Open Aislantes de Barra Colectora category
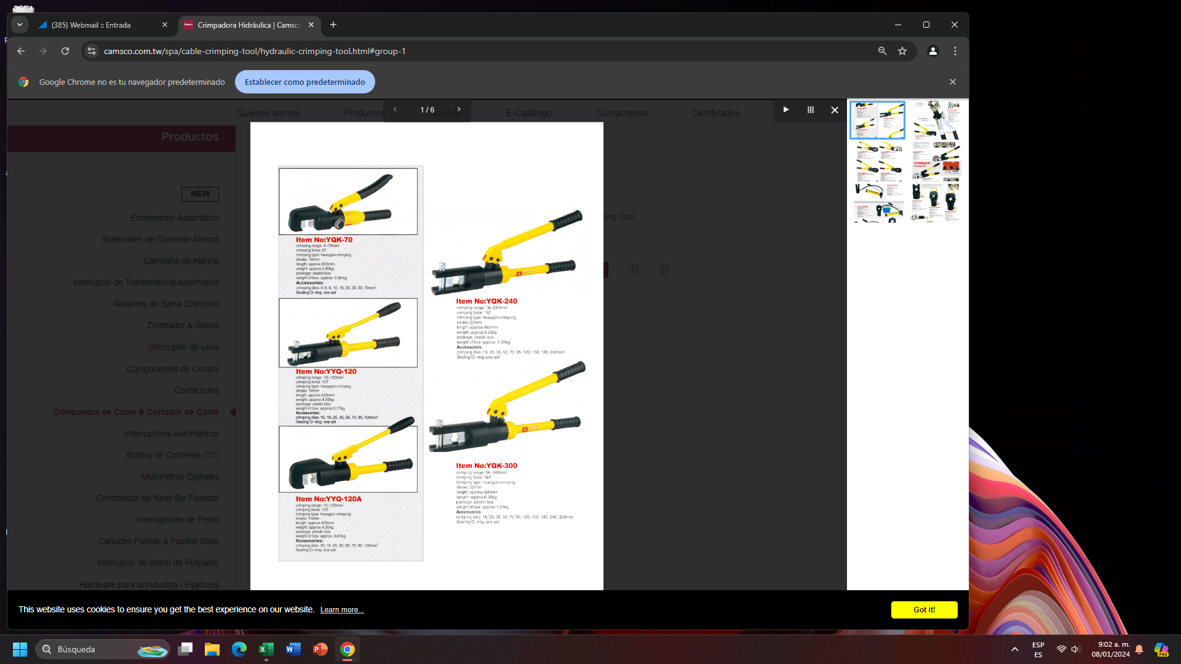The image size is (1181, 664). click(x=166, y=304)
